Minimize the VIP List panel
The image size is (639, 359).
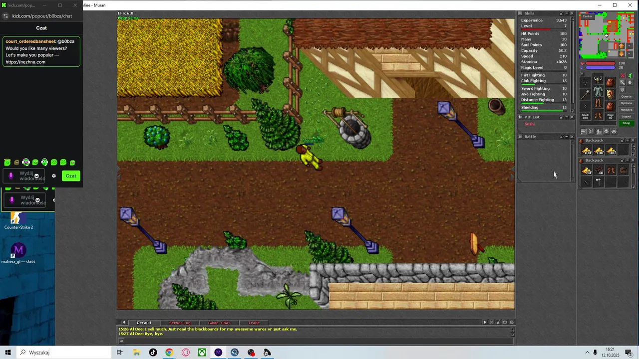[566, 117]
